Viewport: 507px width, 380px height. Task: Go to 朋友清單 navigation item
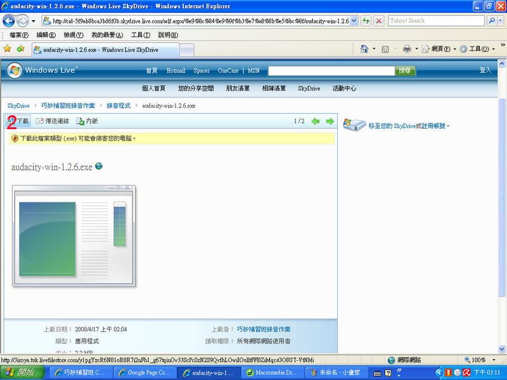238,88
